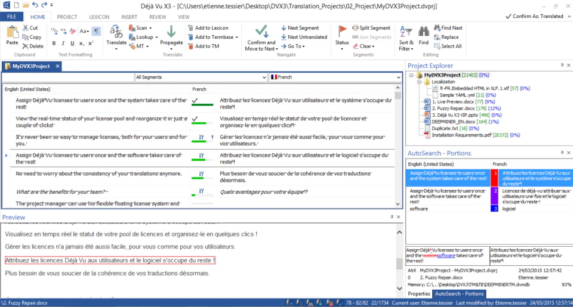Click the Find binoculars icon
573x307 pixels.
[424, 32]
